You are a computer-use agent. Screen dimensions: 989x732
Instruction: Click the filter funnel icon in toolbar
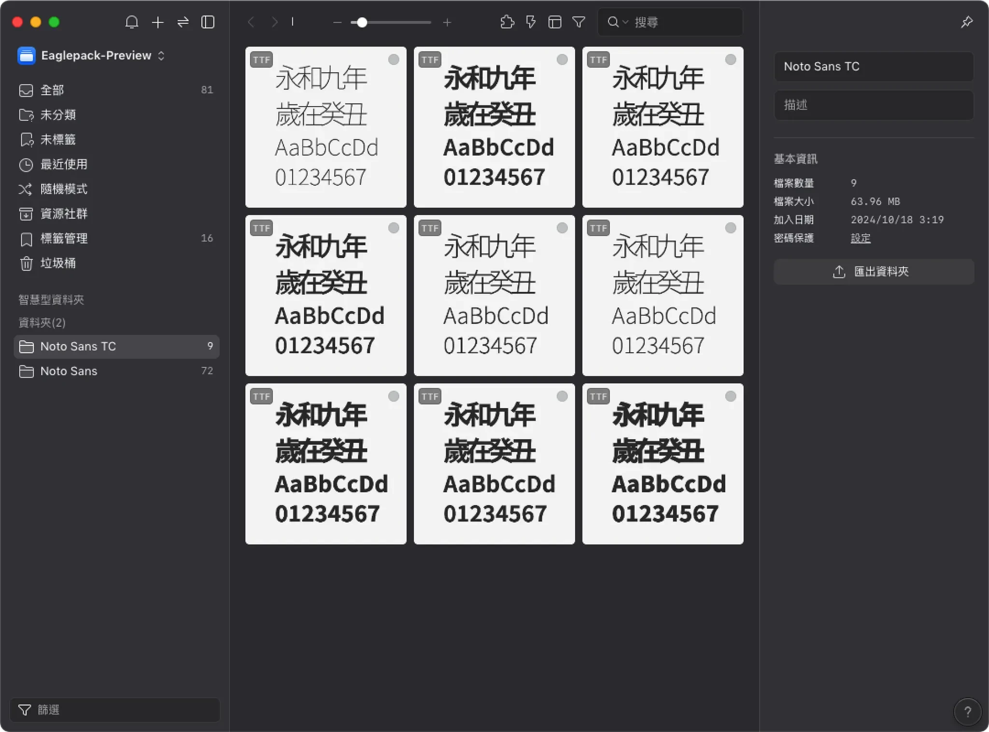pos(579,22)
